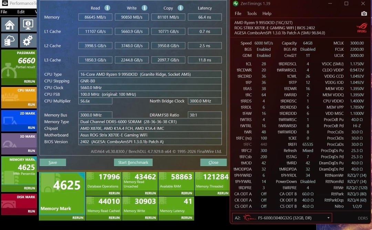Rerun the Memory Read Cached test
372x230 pixels.
coord(114,218)
